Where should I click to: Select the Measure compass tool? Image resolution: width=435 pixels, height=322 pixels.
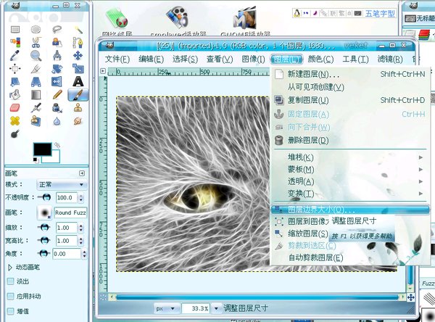(57, 56)
